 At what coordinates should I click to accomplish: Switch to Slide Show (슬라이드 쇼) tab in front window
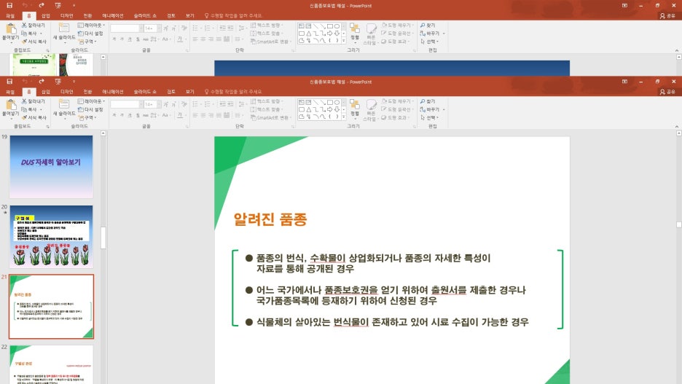coord(145,92)
